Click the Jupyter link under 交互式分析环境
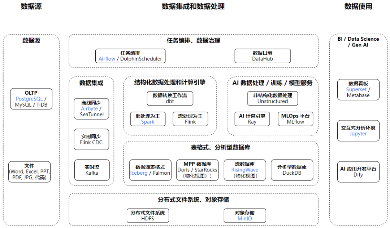 [358, 134]
